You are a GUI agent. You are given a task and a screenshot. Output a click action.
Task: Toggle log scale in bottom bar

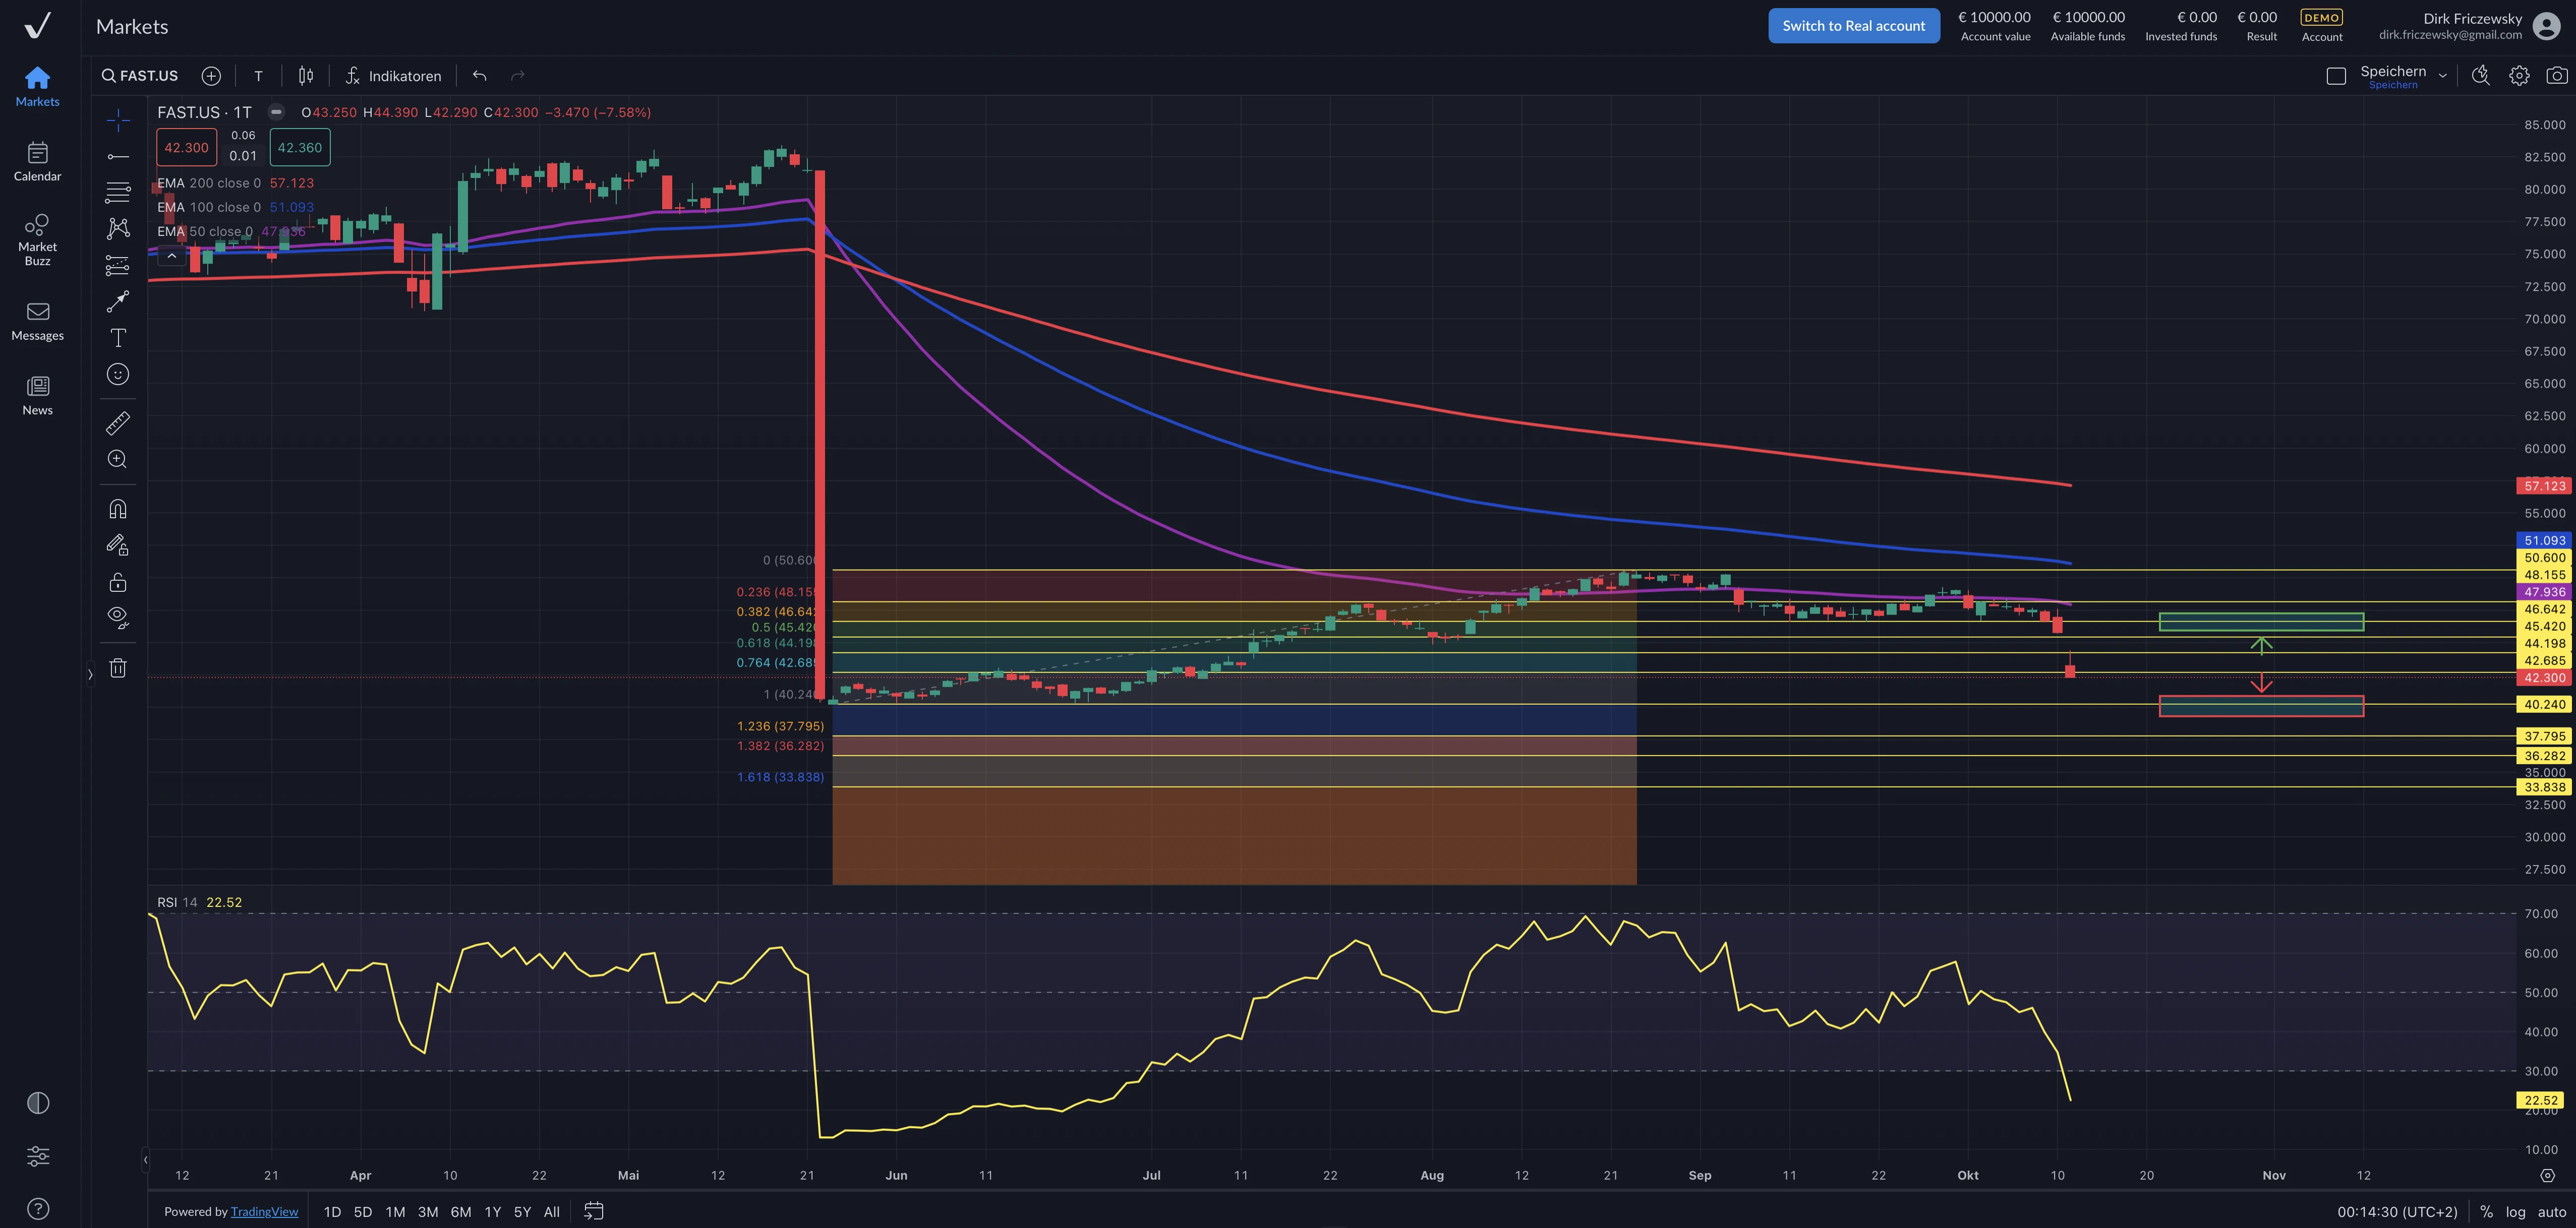[x=2515, y=1211]
